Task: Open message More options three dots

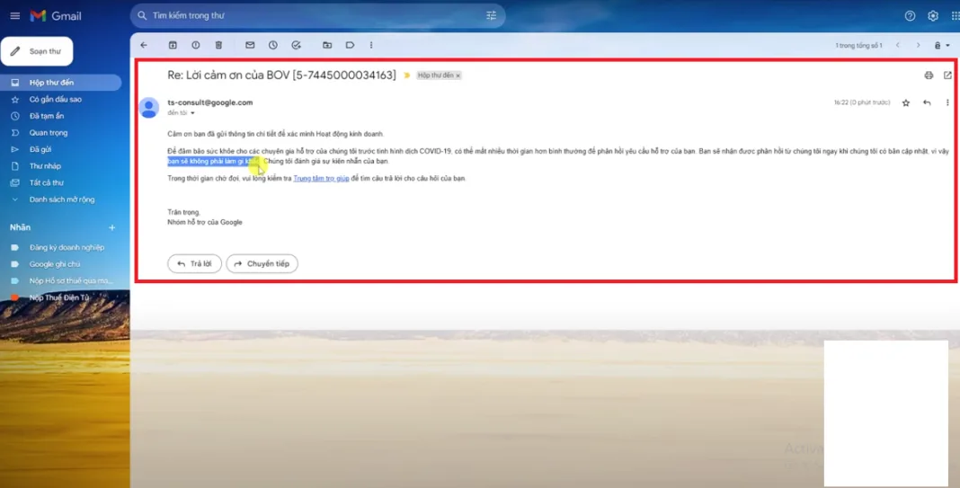Action: point(947,102)
